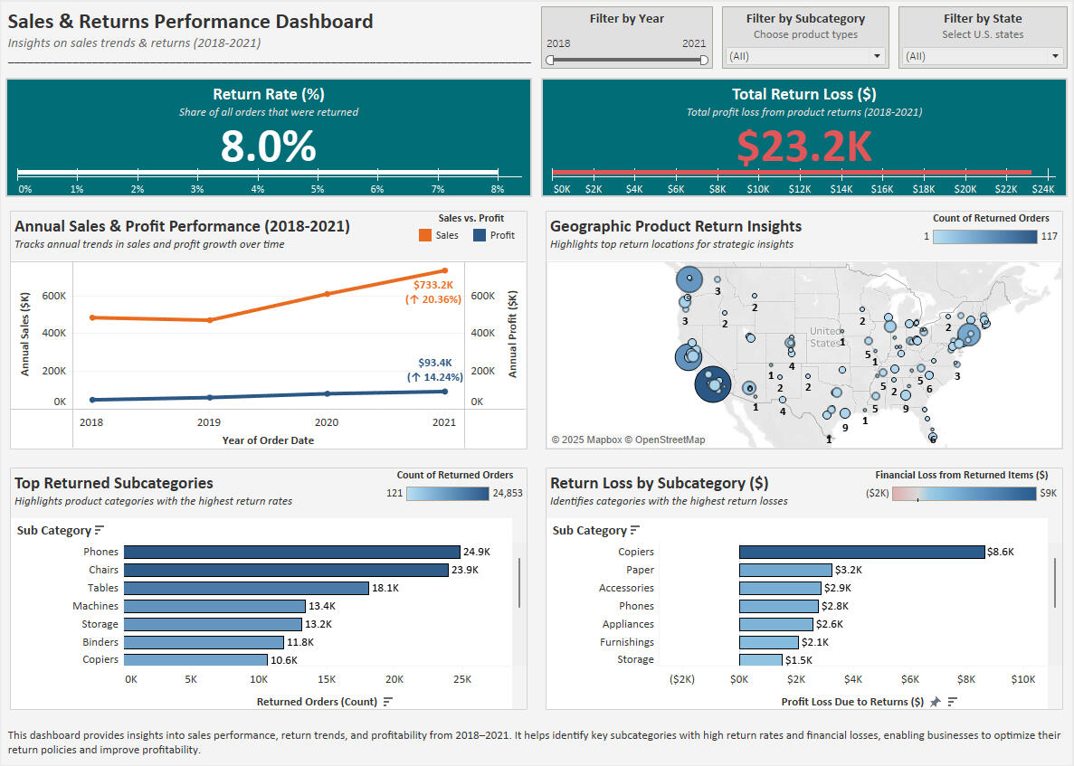
Task: Click the 2021 handle on the year filter
Action: click(x=702, y=60)
